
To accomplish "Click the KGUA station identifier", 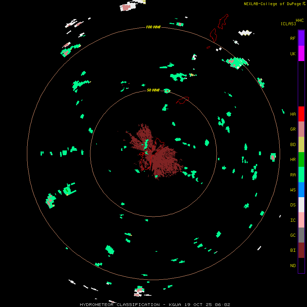I will click(175, 305).
